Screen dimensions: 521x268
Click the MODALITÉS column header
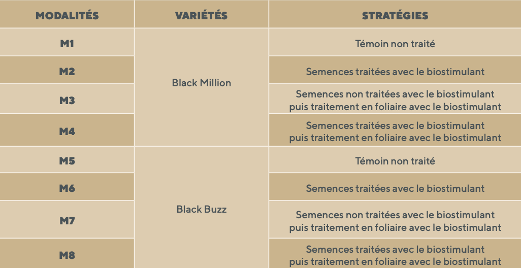[67, 15]
